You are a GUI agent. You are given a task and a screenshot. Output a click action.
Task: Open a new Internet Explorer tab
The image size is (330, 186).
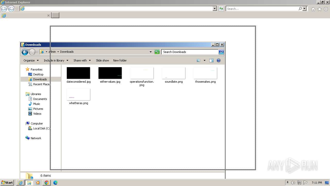pyautogui.click(x=55, y=16)
